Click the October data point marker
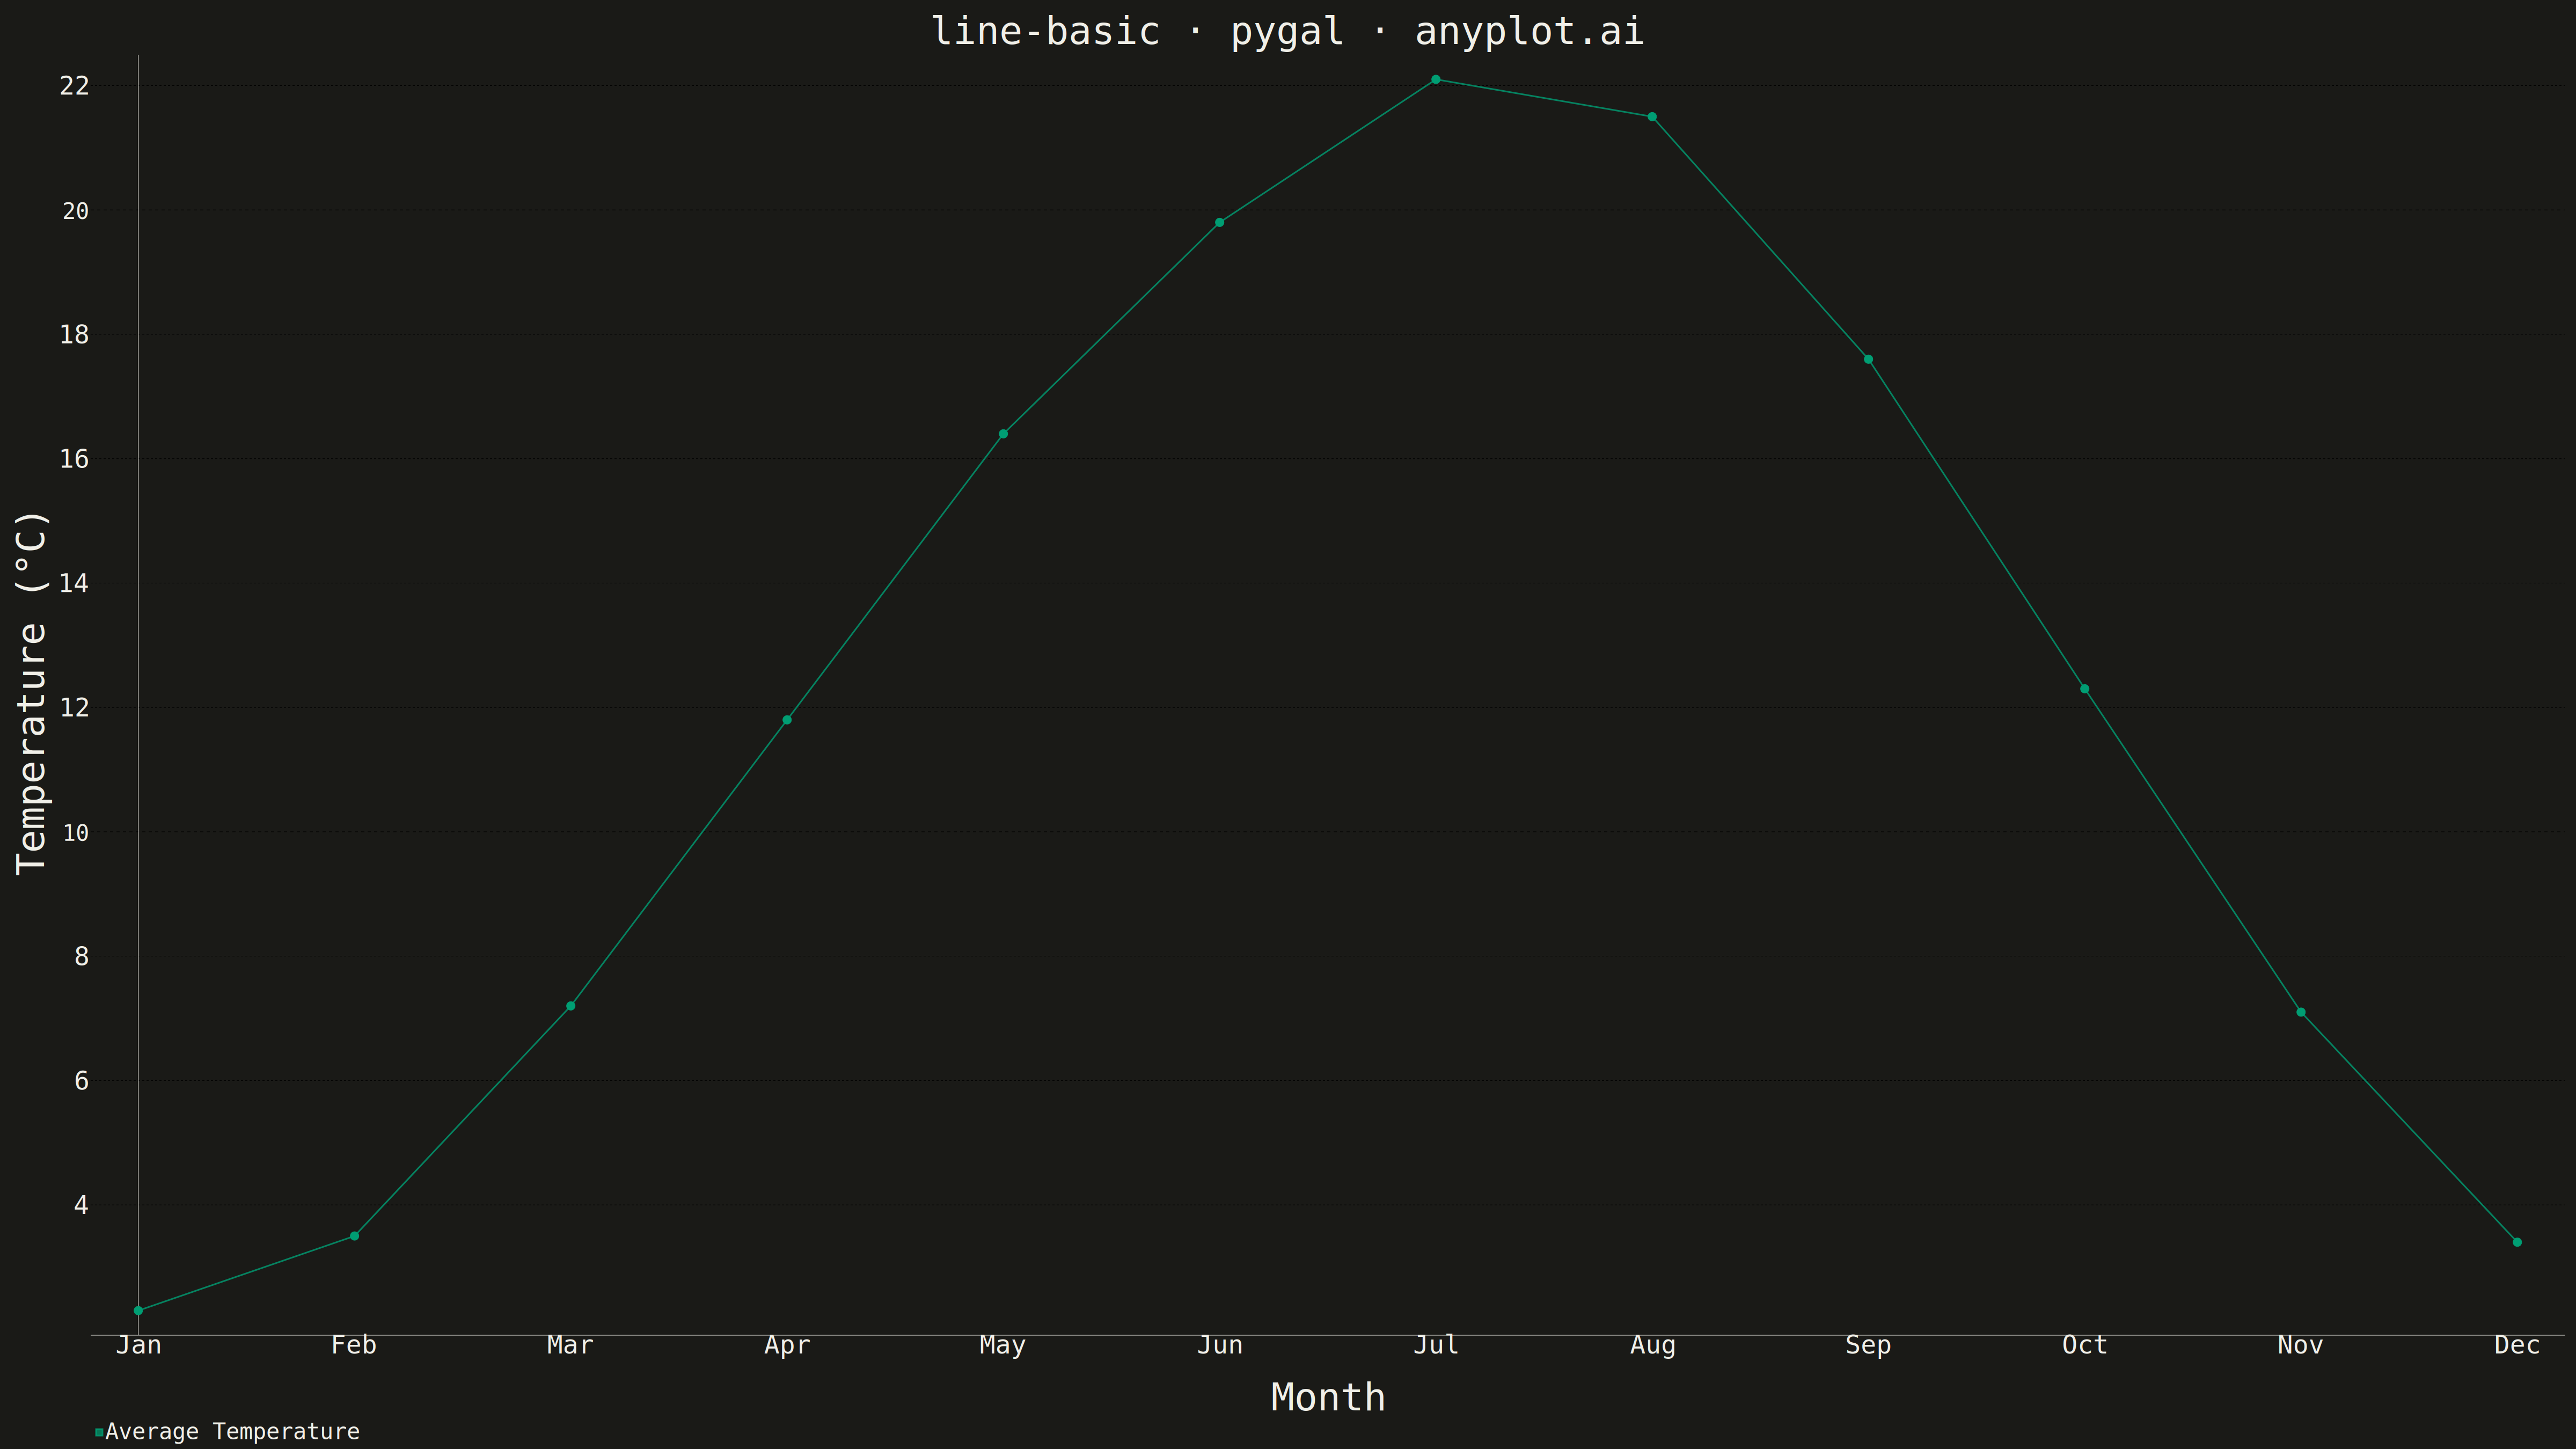 [x=2085, y=689]
